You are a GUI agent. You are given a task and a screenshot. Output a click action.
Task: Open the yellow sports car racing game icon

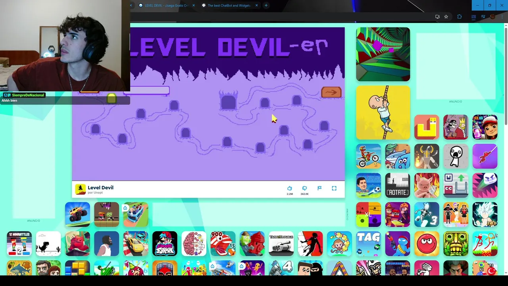[x=136, y=243]
